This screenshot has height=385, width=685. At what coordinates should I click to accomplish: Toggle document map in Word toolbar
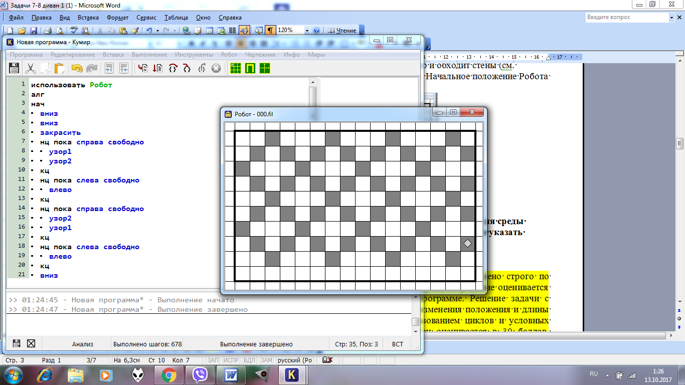pos(259,30)
